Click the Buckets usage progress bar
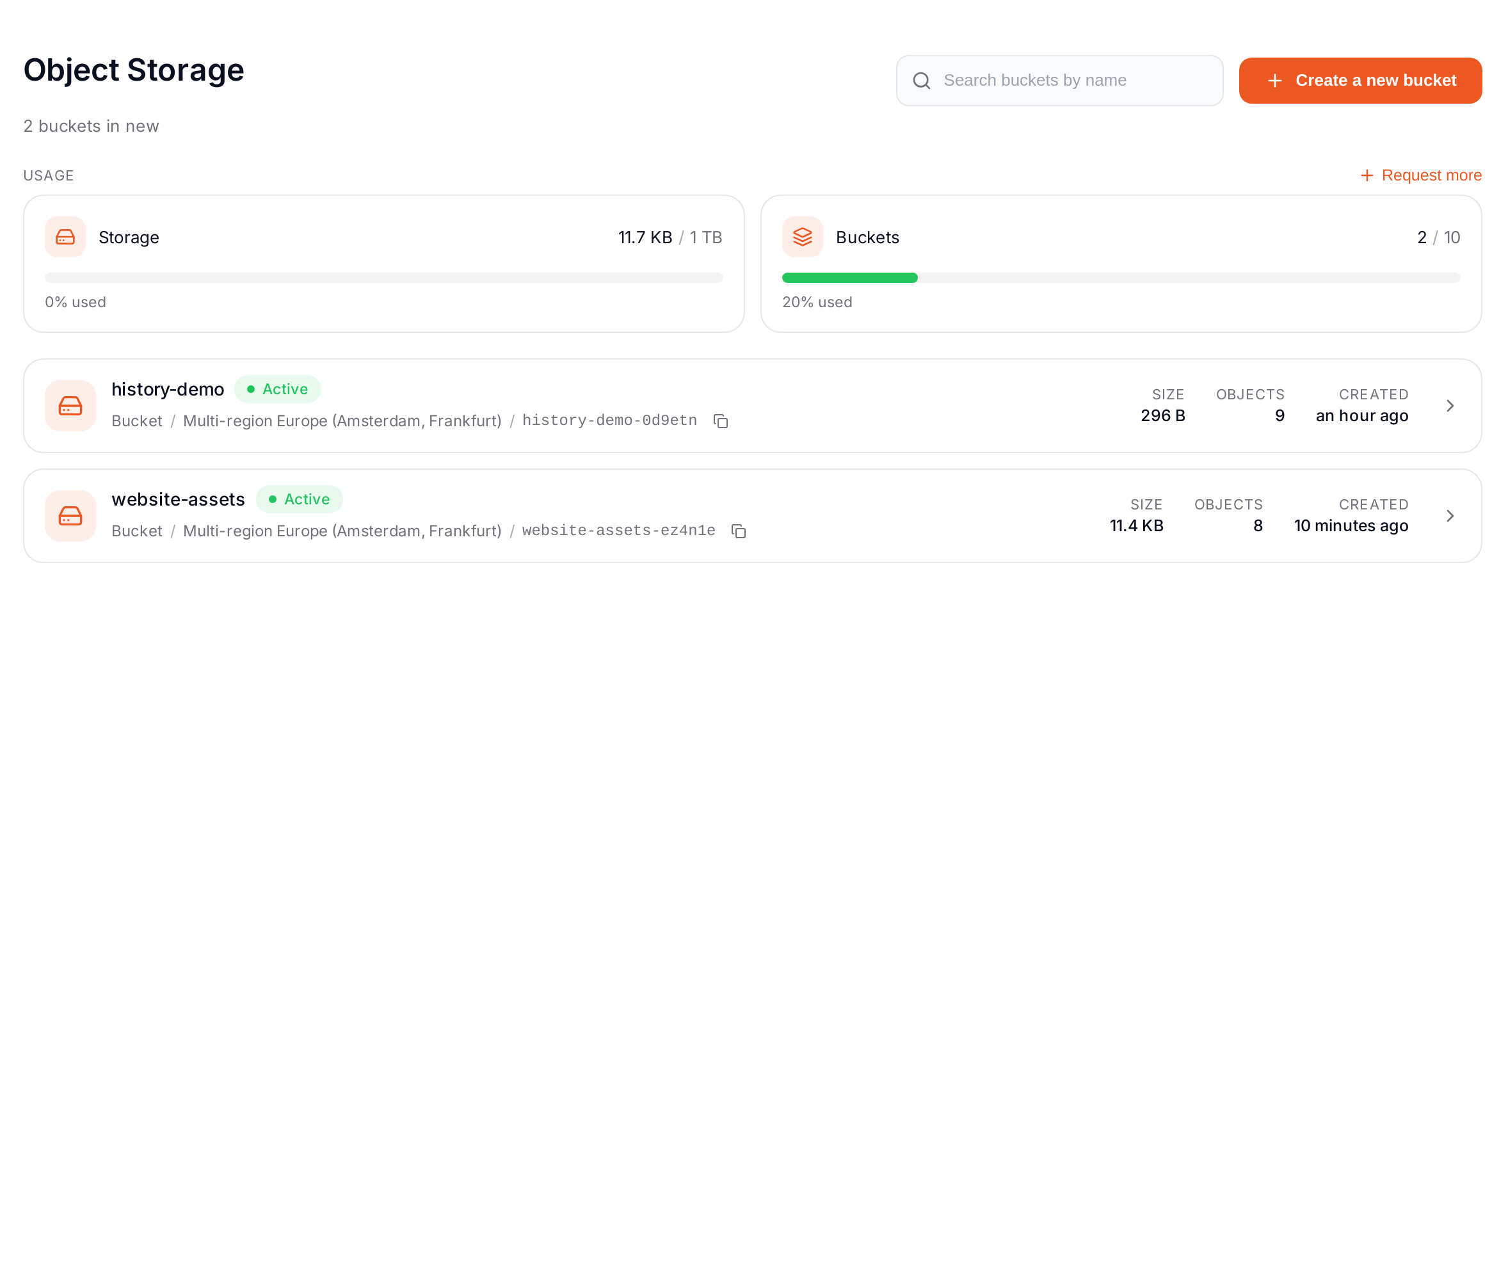Viewport: 1508px width, 1280px height. tap(1121, 278)
